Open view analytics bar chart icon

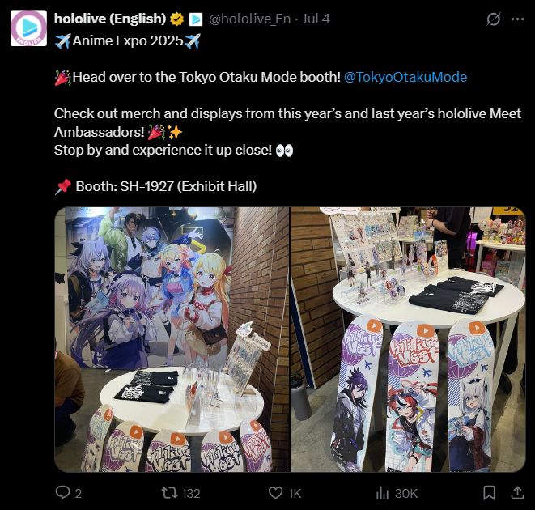click(382, 492)
